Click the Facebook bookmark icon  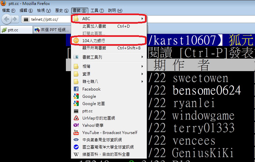(x=76, y=89)
